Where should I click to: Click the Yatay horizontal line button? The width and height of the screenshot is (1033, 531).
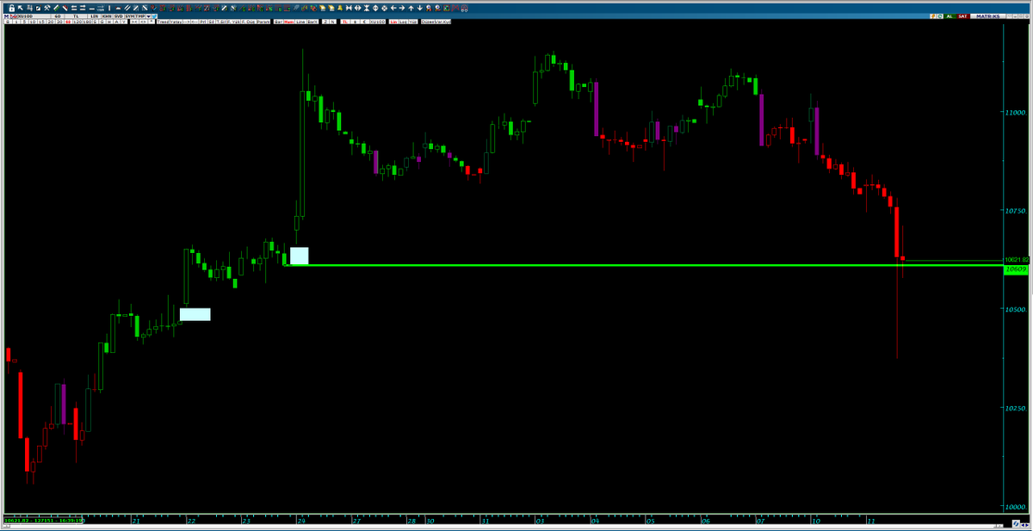click(x=177, y=22)
